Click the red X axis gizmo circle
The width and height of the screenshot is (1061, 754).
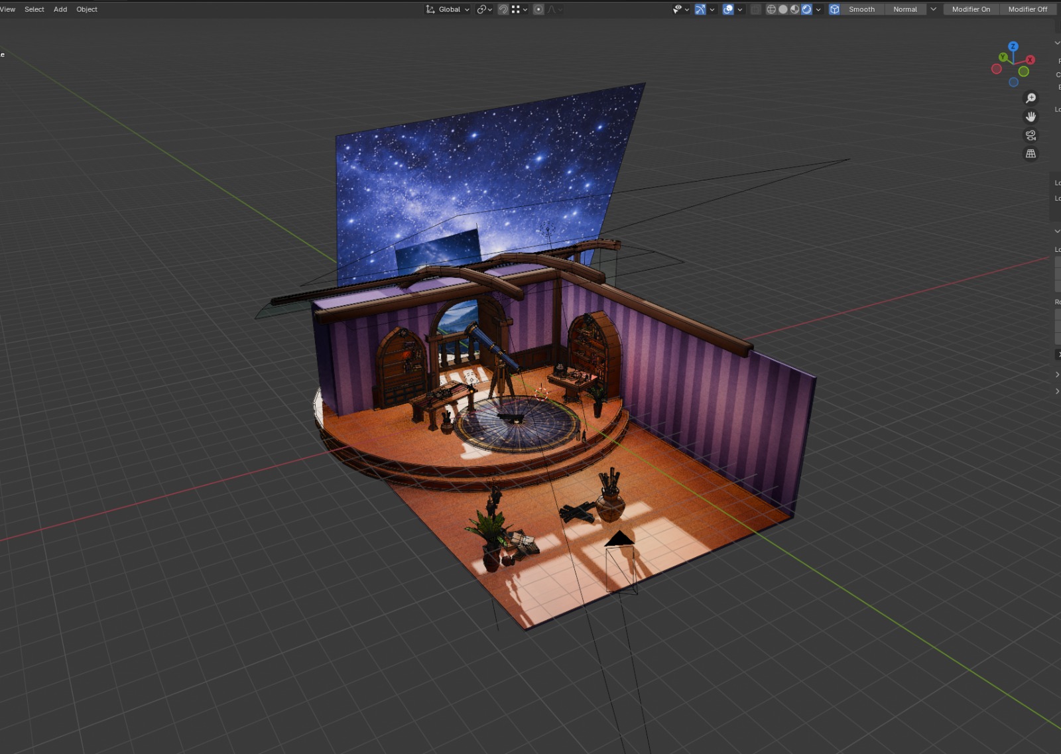(1030, 60)
